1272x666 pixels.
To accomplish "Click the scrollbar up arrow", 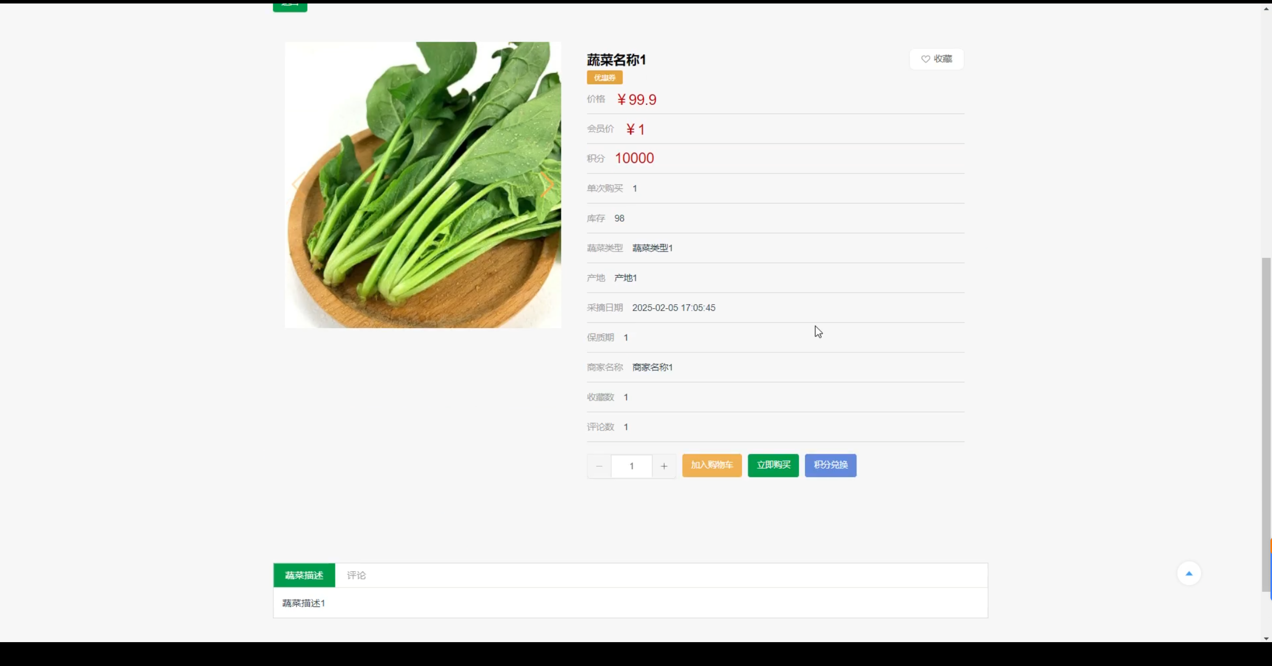I will 1266,9.
